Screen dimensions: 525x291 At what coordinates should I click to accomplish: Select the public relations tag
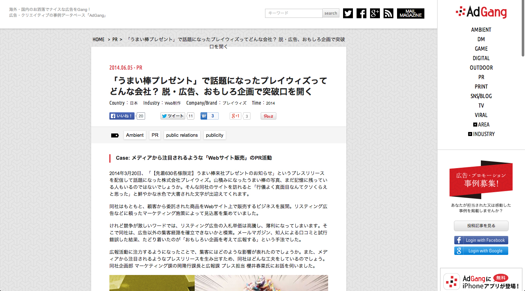(x=182, y=135)
